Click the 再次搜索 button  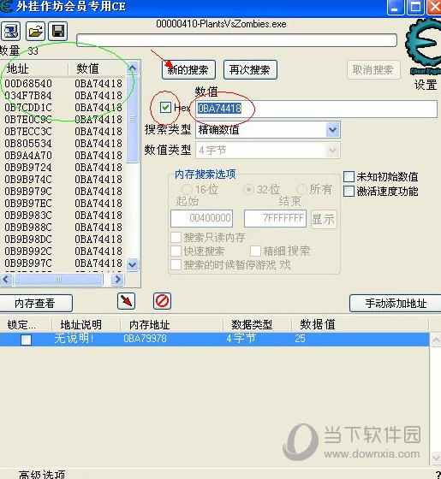[x=250, y=70]
